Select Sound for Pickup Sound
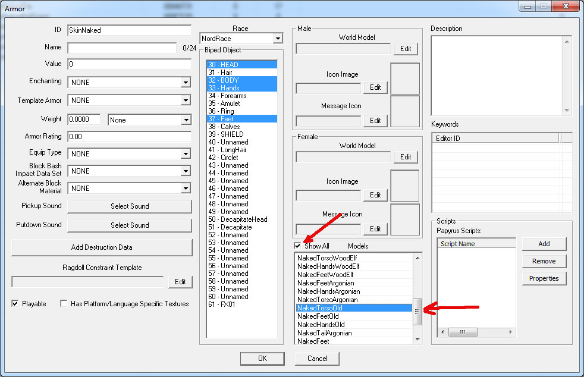This screenshot has height=377, width=584. [130, 206]
